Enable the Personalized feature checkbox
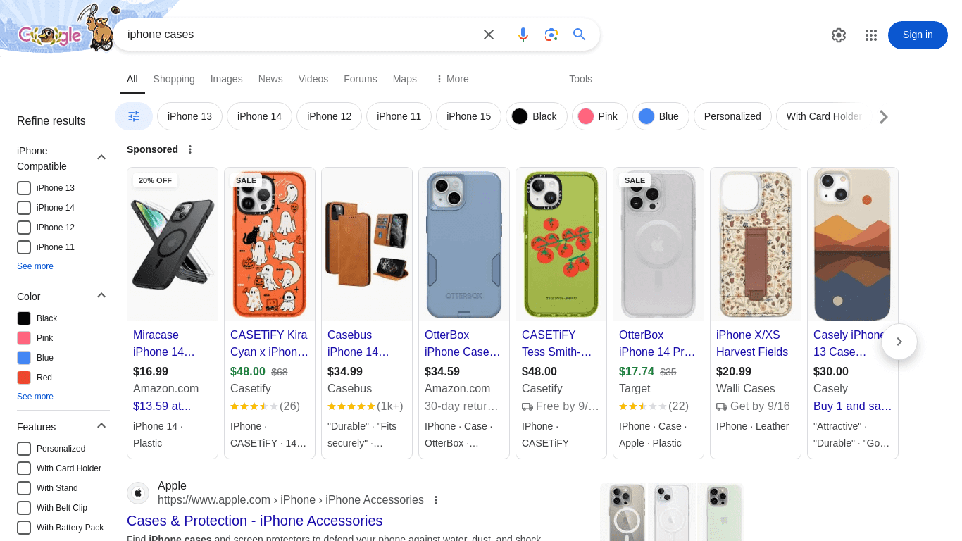 coord(24,449)
